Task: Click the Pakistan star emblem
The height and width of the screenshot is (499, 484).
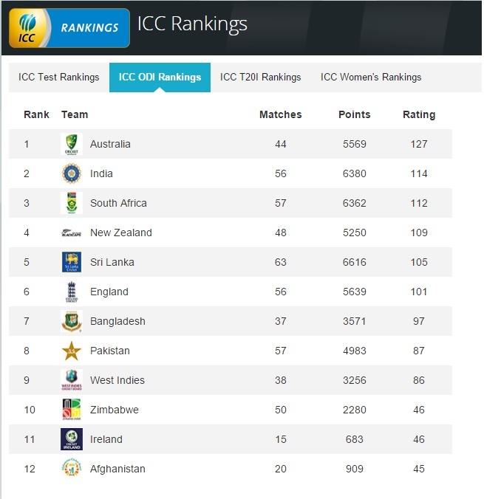Action: (72, 351)
